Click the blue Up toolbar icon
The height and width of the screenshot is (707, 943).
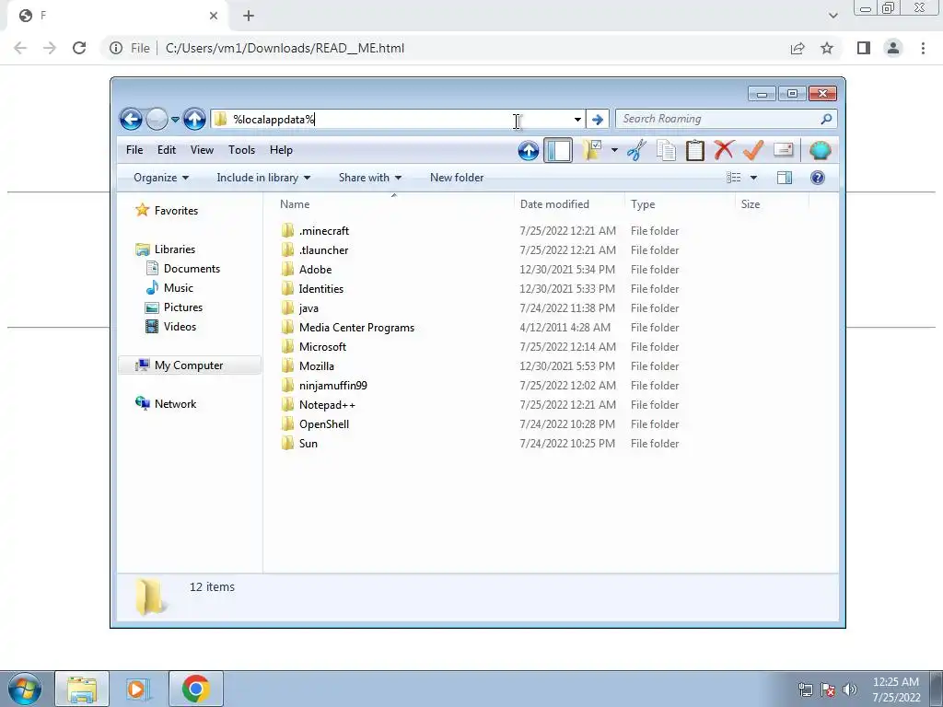(x=529, y=150)
